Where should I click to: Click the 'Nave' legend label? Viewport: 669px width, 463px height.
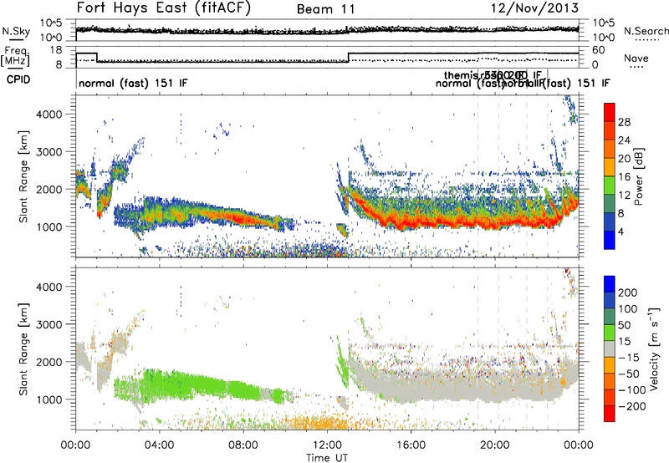tap(636, 58)
